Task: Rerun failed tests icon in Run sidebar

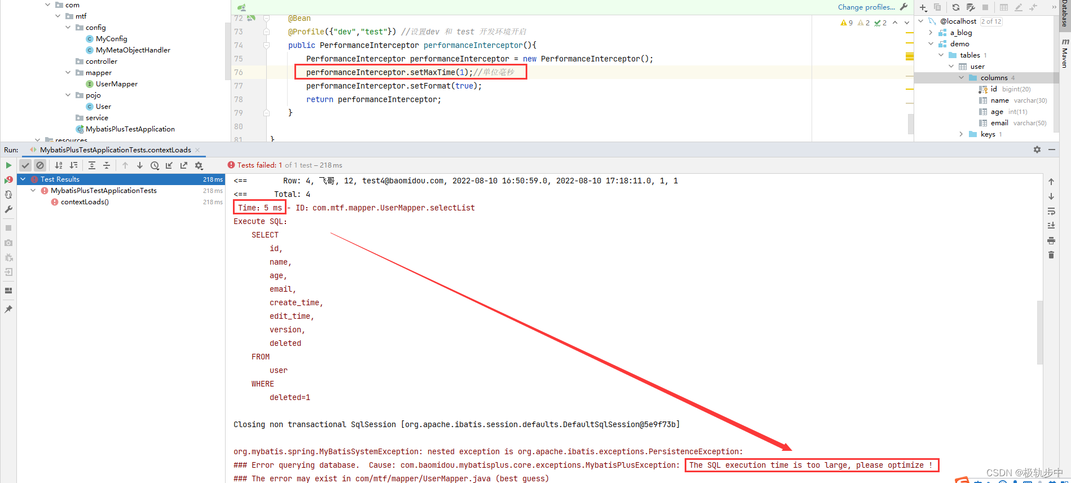Action: 8,180
